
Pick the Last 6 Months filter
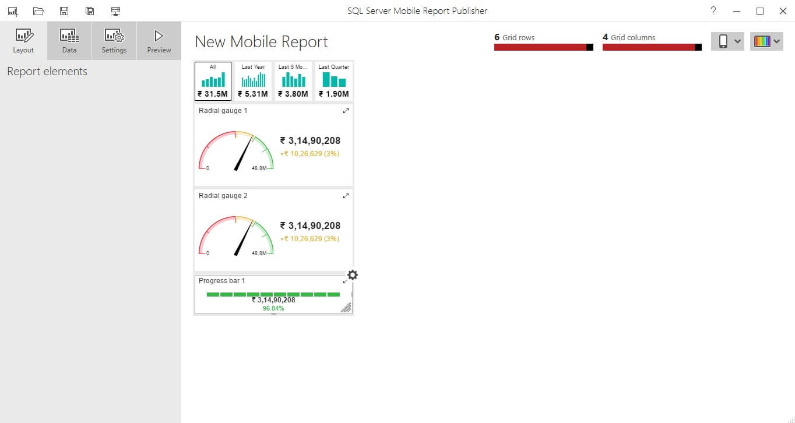coord(293,81)
